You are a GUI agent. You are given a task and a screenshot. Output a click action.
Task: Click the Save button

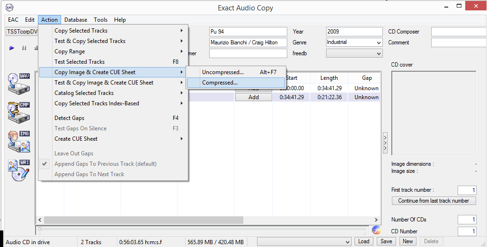(386, 241)
